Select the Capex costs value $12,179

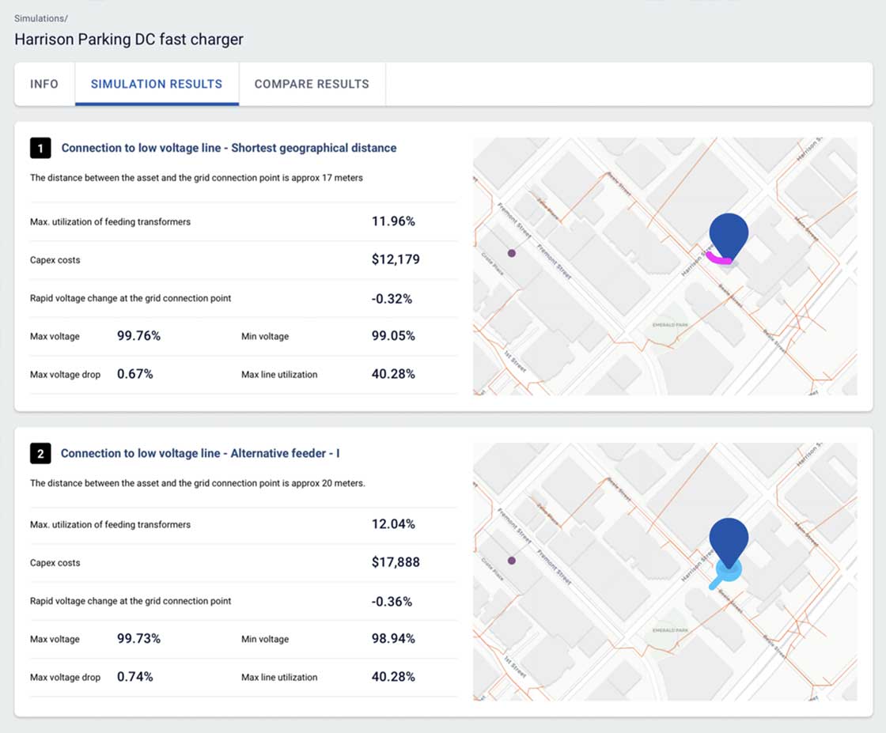point(394,260)
